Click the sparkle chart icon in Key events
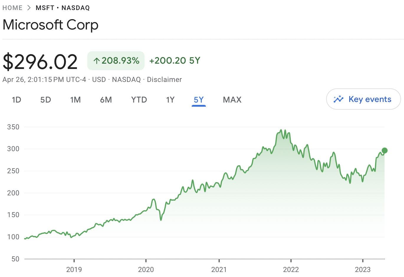This screenshot has width=404, height=277. click(339, 99)
